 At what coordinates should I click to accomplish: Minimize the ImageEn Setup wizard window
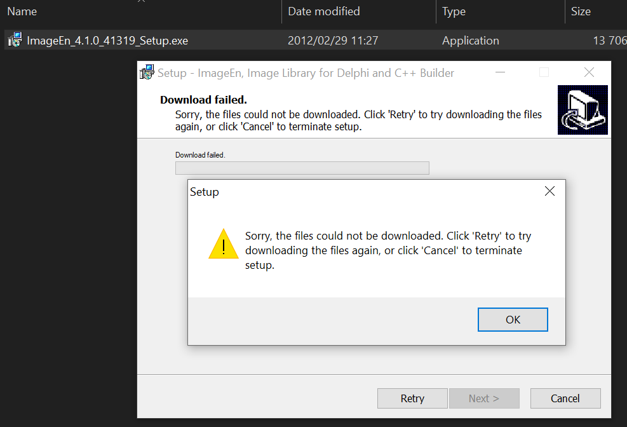pos(500,72)
